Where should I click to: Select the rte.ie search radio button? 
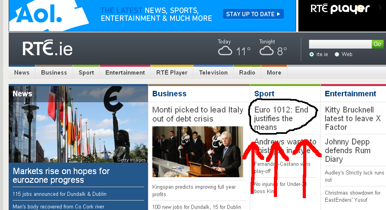pyautogui.click(x=312, y=54)
